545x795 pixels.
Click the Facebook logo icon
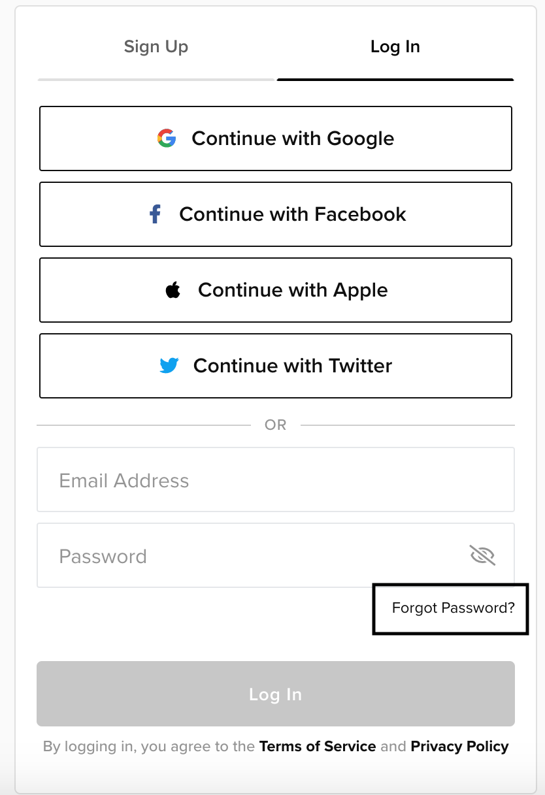click(155, 214)
